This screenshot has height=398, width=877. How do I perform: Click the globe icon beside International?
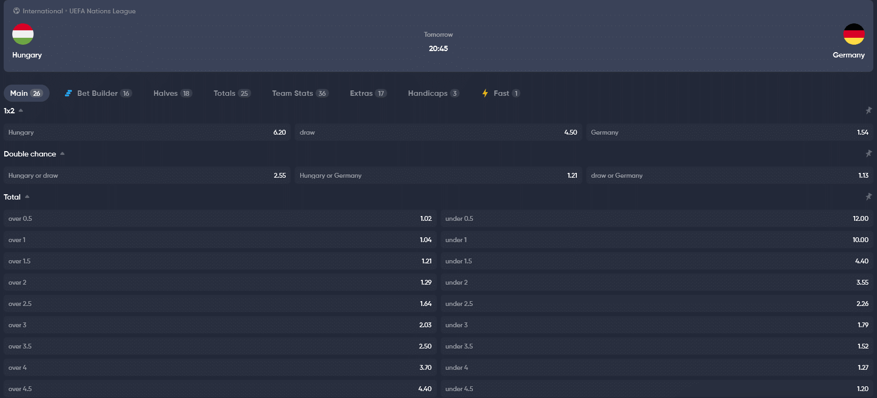pos(17,11)
